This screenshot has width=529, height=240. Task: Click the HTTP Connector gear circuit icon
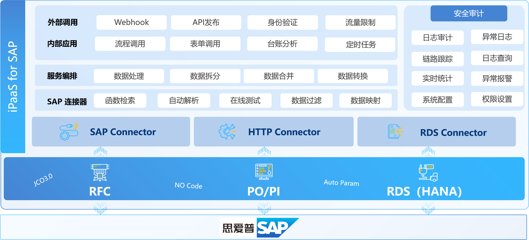tap(227, 131)
